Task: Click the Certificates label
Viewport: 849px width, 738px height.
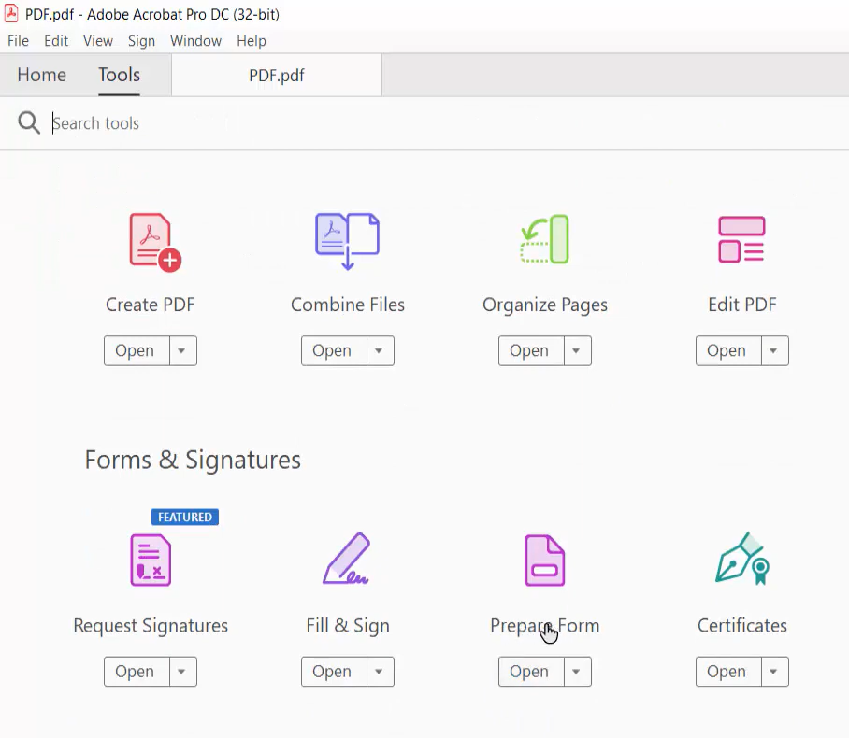Action: click(742, 626)
